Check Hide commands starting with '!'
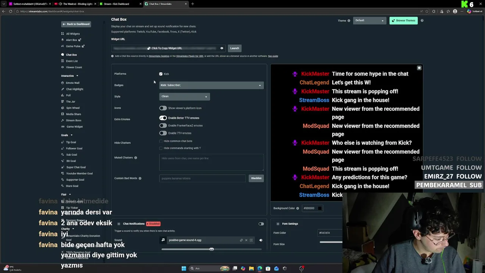The image size is (485, 273). pos(161,148)
